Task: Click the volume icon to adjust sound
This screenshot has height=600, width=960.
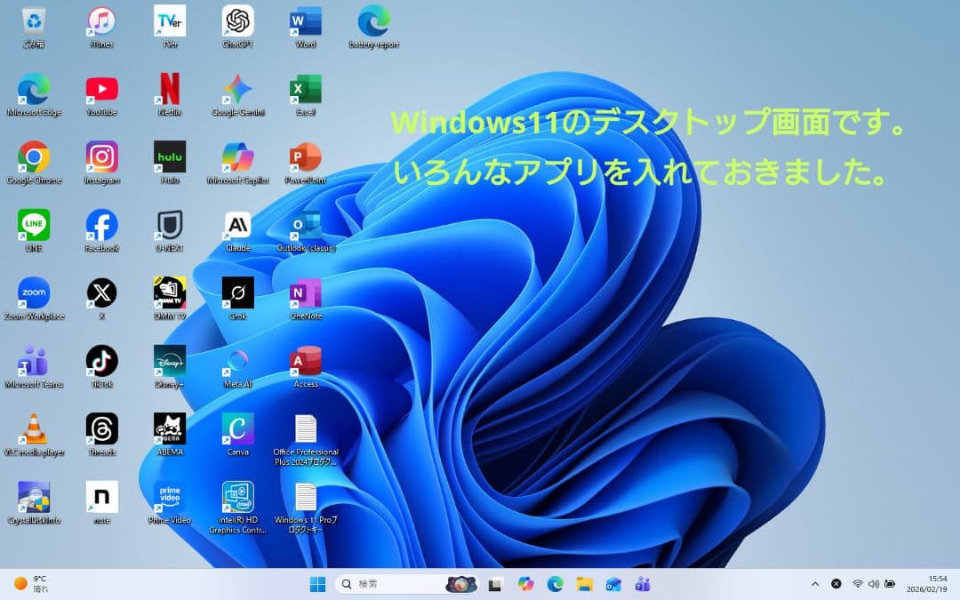Action: [x=873, y=584]
